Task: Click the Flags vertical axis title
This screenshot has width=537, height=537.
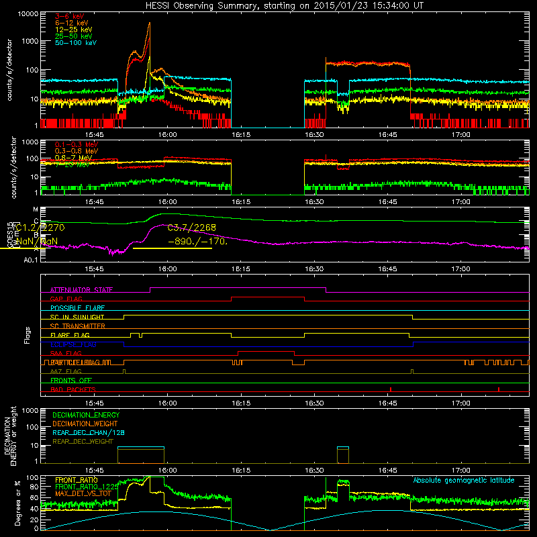Action: point(28,335)
